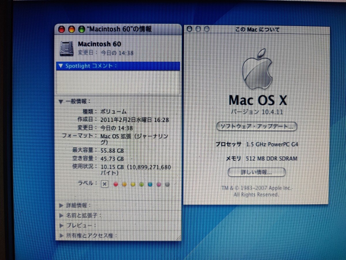Expand the プレビュー section
Image resolution: width=346 pixels, height=260 pixels.
61,225
